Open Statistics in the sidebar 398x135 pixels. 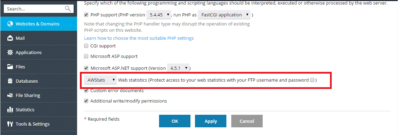coord(39,110)
